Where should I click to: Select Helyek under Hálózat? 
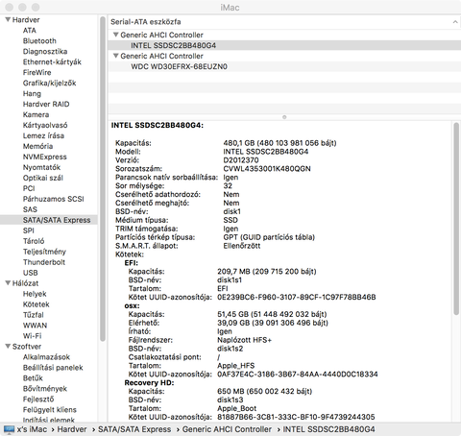click(35, 294)
